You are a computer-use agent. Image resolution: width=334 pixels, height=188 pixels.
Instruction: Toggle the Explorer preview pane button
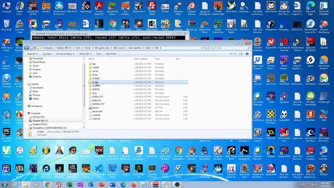coord(241,54)
